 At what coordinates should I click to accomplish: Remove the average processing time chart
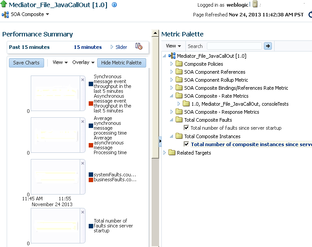coord(82,121)
